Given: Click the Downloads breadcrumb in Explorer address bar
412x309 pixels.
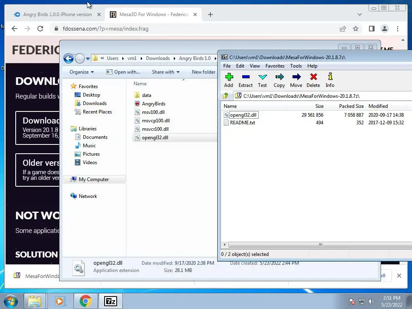Looking at the screenshot, I should (x=158, y=58).
